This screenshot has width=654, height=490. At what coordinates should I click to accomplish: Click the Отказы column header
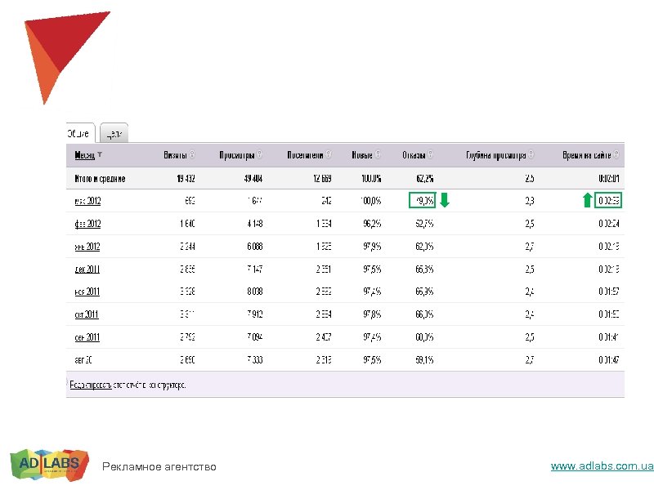tap(414, 155)
